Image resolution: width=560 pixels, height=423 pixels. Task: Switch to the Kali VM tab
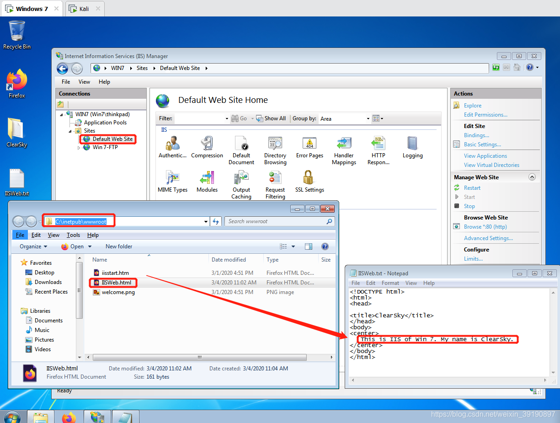(85, 9)
